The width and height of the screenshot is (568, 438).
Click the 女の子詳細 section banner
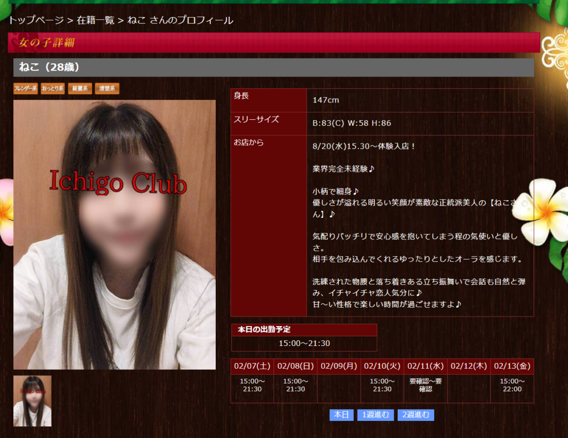(273, 43)
